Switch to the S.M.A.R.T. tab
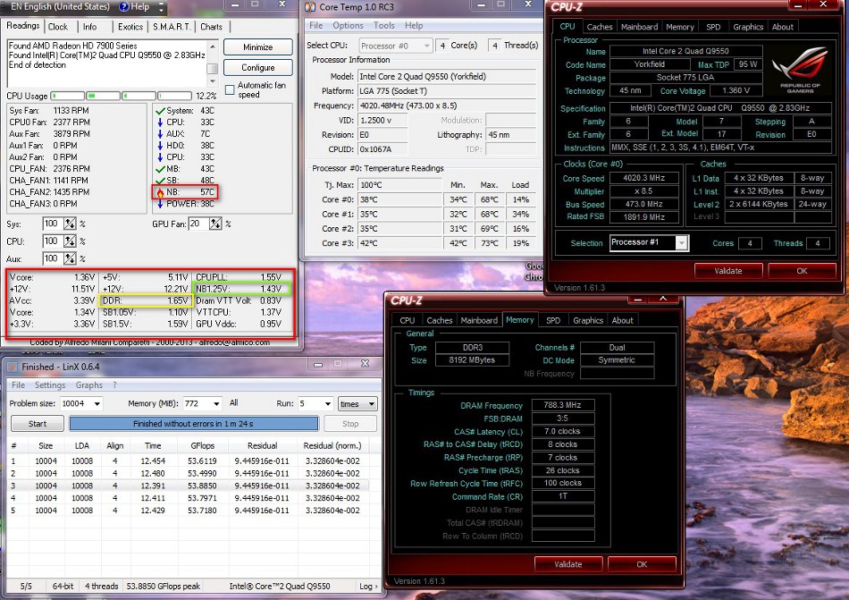This screenshot has height=600, width=849. (172, 27)
